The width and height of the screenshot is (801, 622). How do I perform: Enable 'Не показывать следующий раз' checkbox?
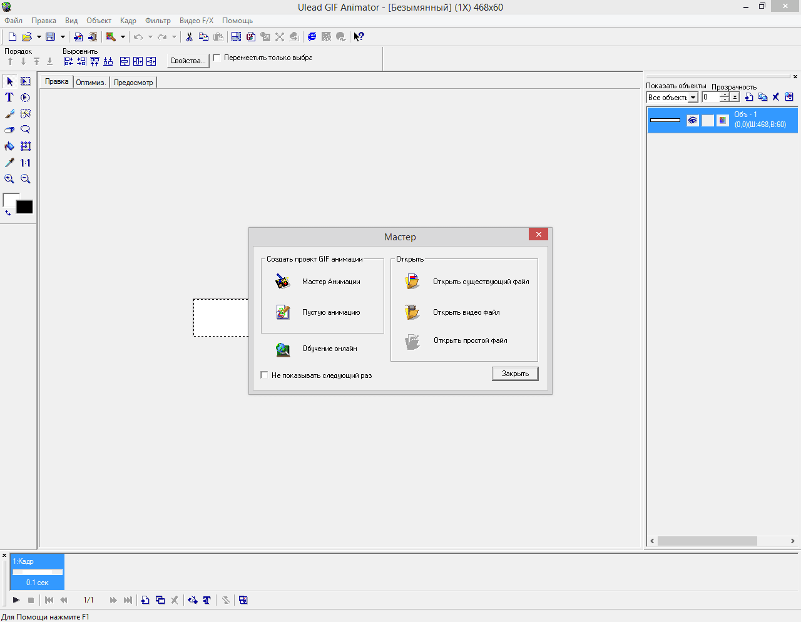tap(264, 375)
